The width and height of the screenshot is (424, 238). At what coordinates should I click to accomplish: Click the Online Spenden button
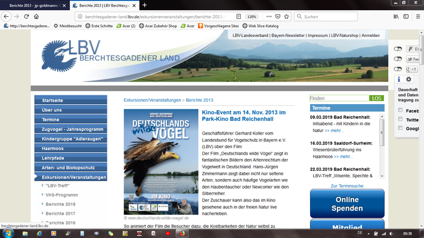point(347,203)
